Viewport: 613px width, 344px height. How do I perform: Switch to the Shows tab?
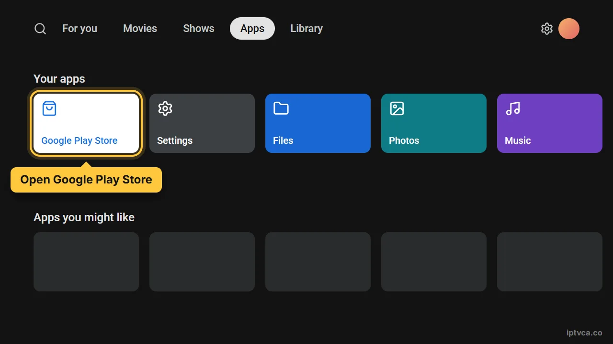(199, 29)
